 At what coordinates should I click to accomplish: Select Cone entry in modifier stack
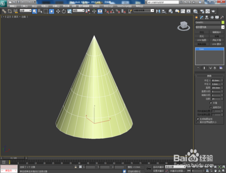pyautogui.click(x=210, y=49)
